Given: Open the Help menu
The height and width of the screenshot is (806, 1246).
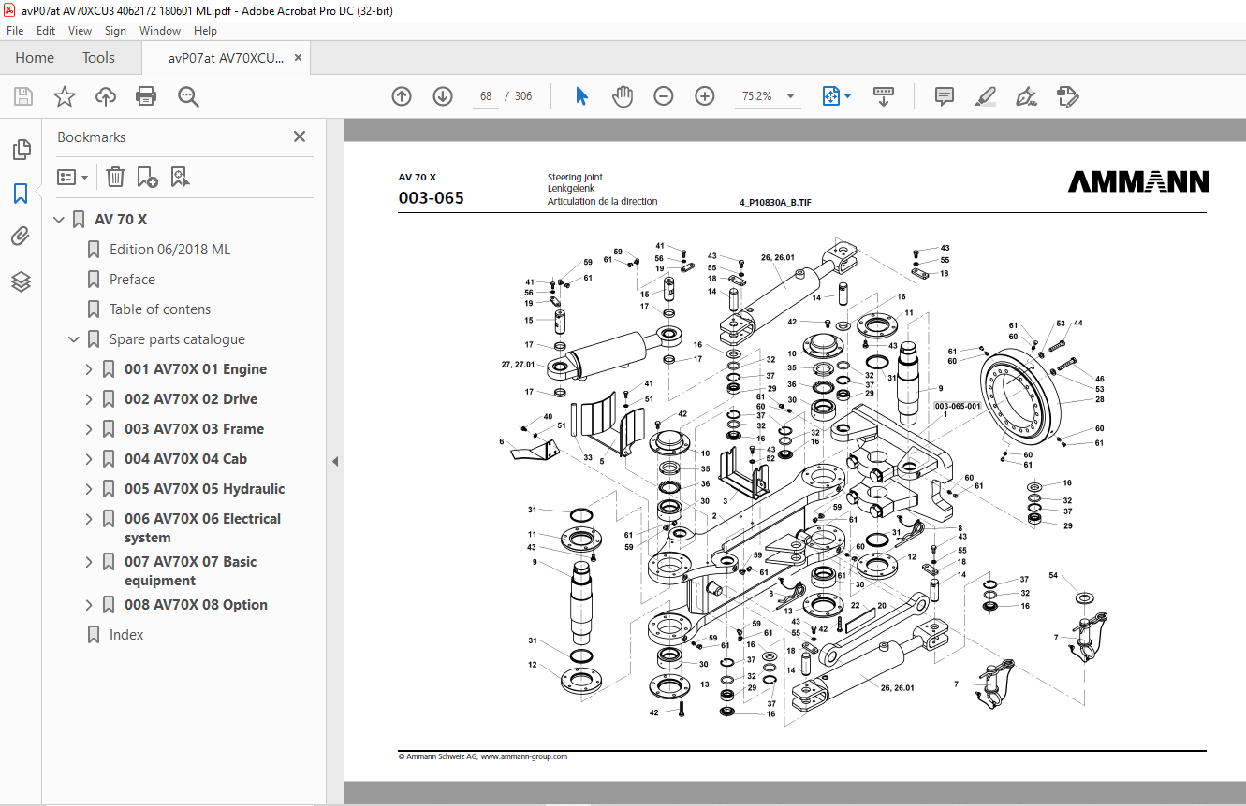Looking at the screenshot, I should click(x=205, y=31).
